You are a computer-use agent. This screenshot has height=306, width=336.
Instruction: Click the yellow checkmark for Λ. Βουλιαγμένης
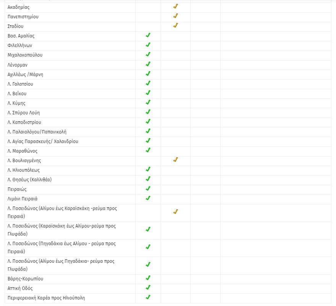(x=175, y=160)
